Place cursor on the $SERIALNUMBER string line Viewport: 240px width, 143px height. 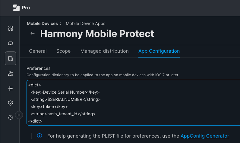(65, 99)
